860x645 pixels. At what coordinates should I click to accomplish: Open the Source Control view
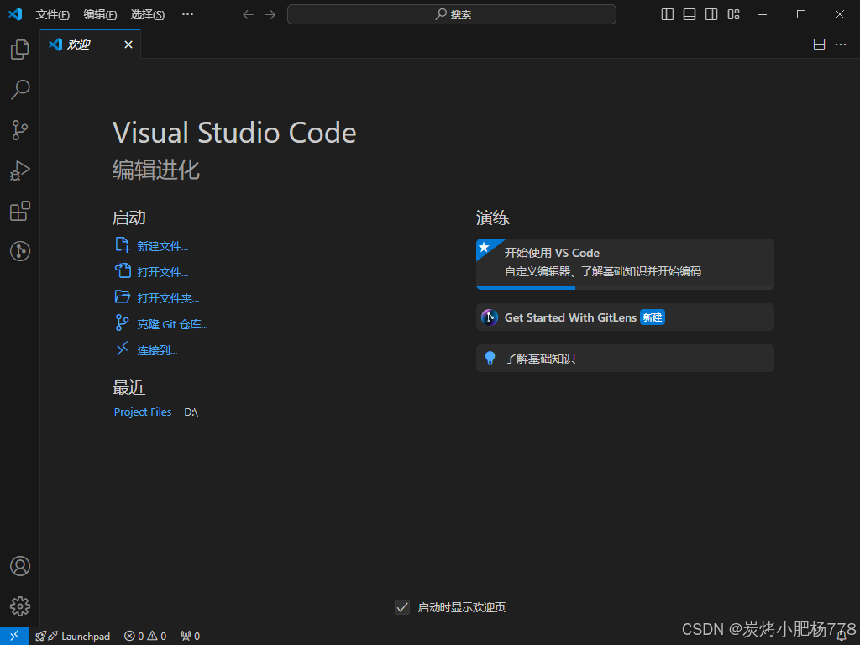coord(20,130)
